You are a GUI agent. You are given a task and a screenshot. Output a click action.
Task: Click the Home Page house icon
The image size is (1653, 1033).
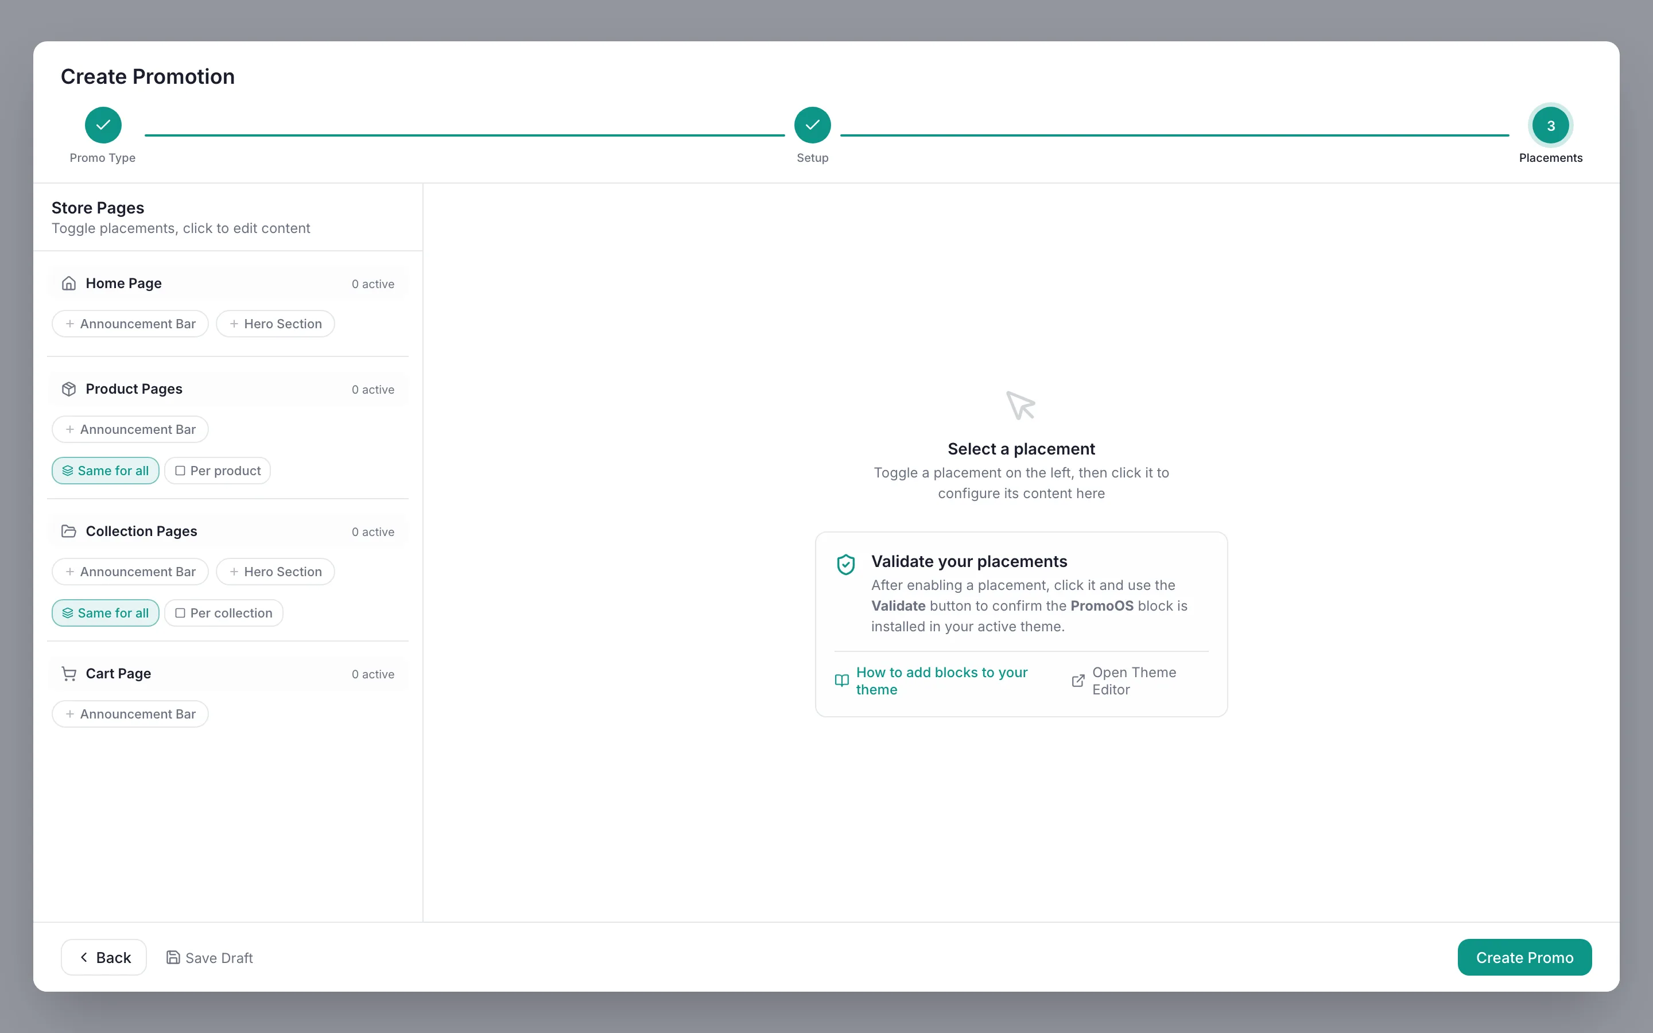pos(68,283)
